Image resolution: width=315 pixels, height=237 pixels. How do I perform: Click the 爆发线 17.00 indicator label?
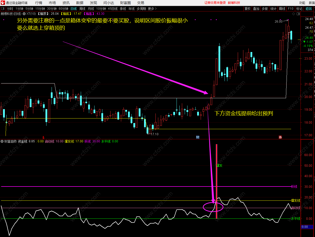pos(74,141)
